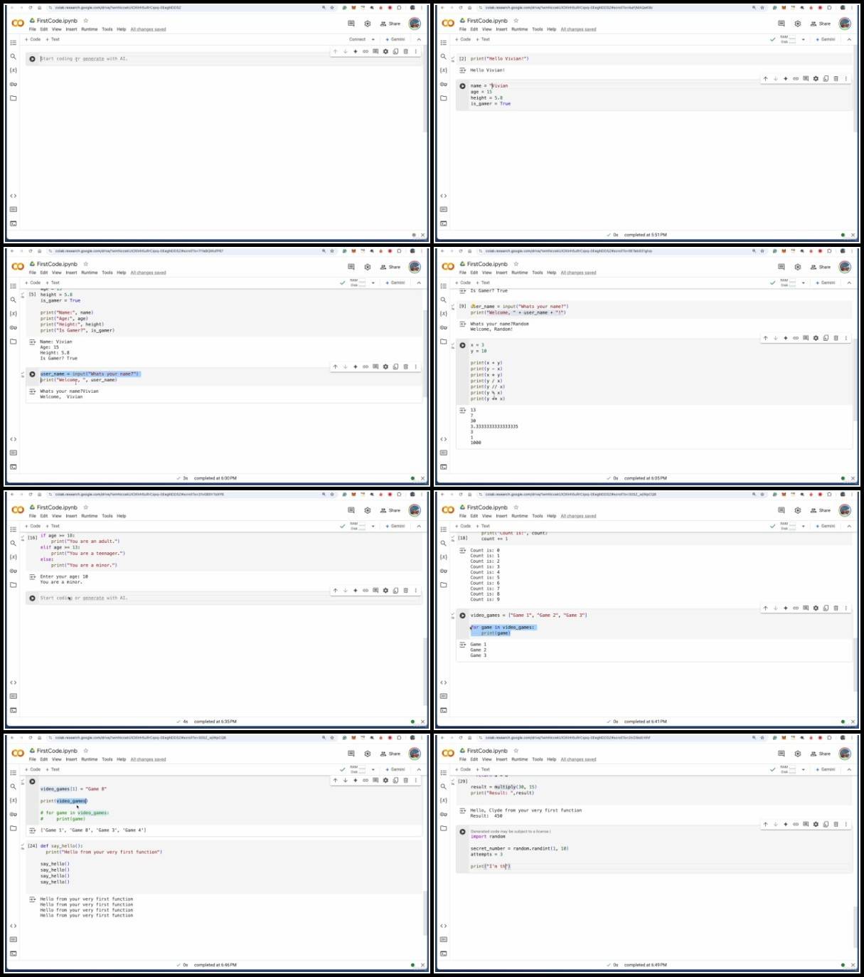Screen dimensions: 864x977
Task: Click browser reload icon in the 5:51 PM screenshot
Action: [460, 8]
